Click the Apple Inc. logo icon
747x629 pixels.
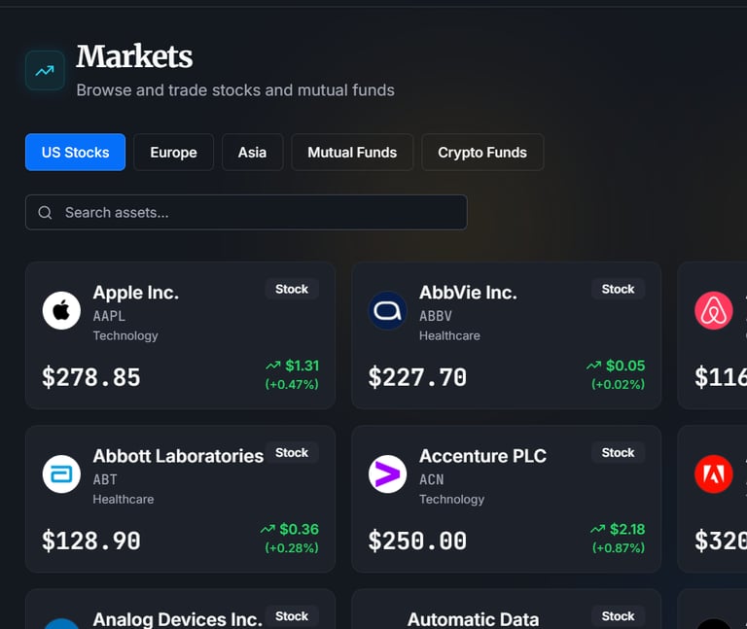point(61,310)
